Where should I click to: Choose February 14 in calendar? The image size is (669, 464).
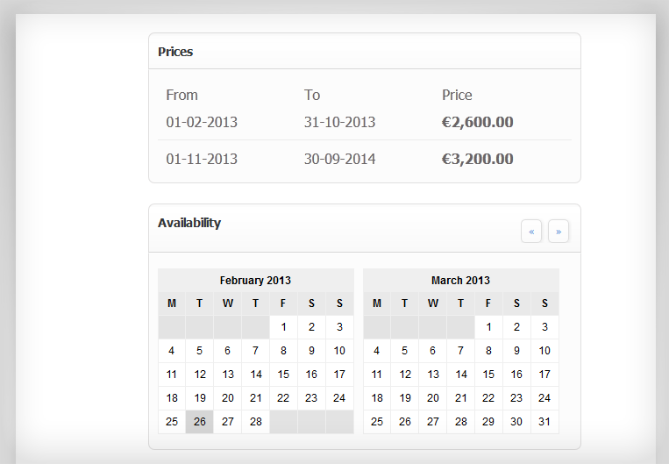(x=255, y=375)
